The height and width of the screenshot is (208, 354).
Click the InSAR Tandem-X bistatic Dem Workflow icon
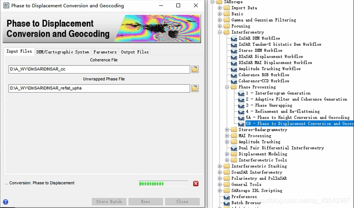[x=234, y=45]
